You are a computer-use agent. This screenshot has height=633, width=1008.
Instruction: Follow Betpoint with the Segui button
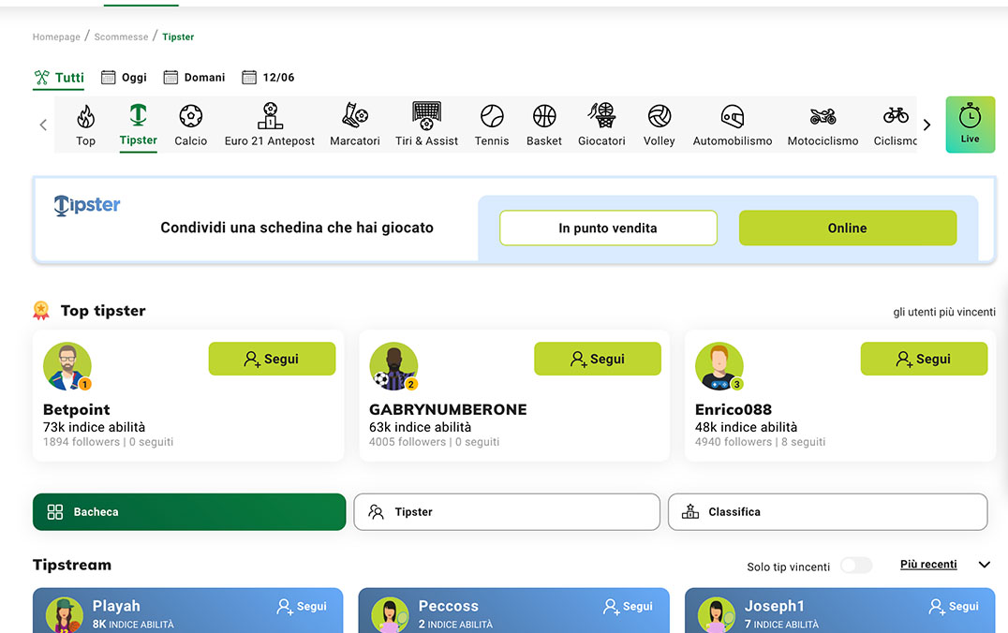tap(272, 359)
